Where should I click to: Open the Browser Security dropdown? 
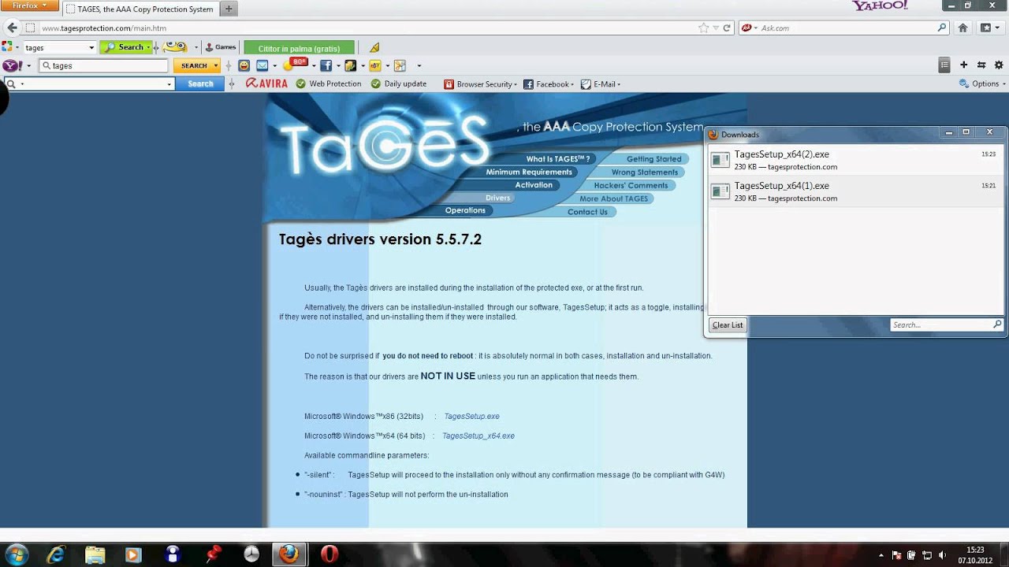coord(480,83)
